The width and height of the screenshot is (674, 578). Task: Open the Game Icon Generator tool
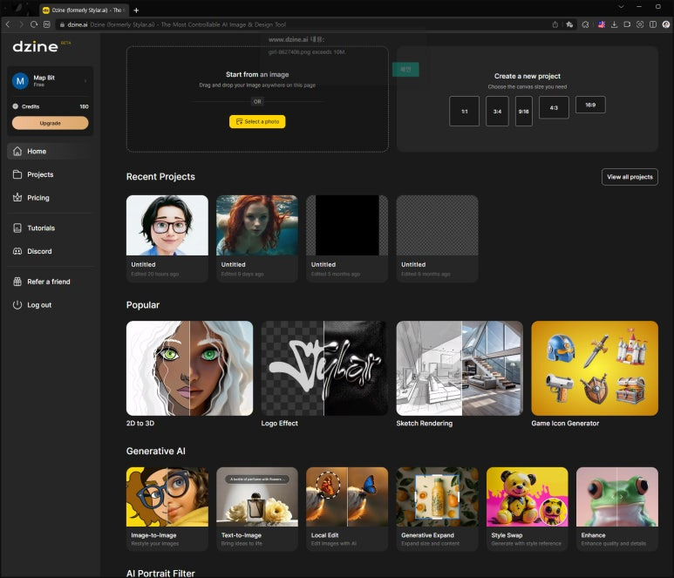tap(595, 368)
